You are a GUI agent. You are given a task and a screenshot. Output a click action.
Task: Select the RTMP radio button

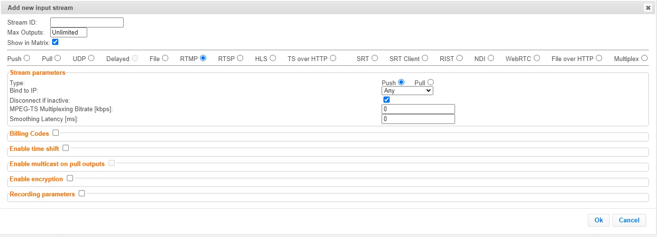[203, 58]
